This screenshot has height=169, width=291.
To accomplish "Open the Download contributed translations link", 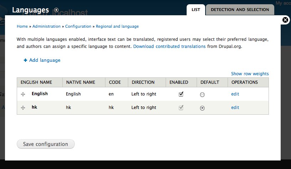I will click(169, 47).
